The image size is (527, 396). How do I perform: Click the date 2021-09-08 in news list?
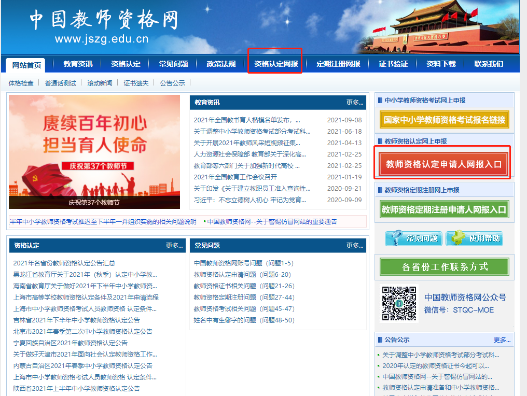tap(344, 120)
